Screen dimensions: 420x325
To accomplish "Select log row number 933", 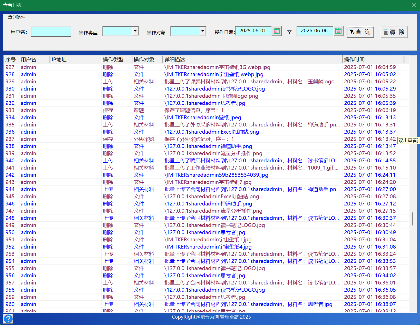I will [206, 110].
